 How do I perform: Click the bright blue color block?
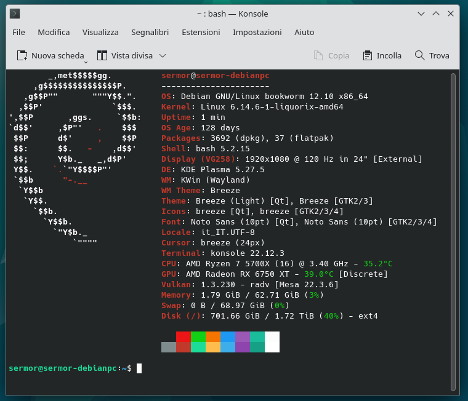pos(228,336)
